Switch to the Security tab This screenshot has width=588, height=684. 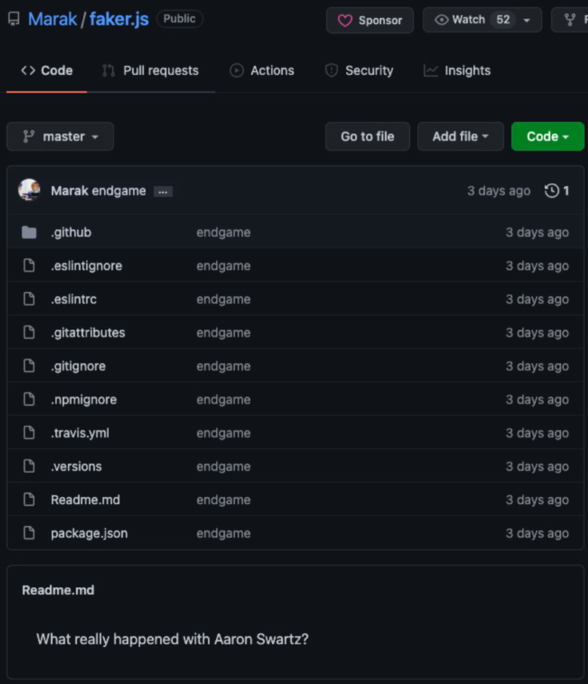coord(359,70)
